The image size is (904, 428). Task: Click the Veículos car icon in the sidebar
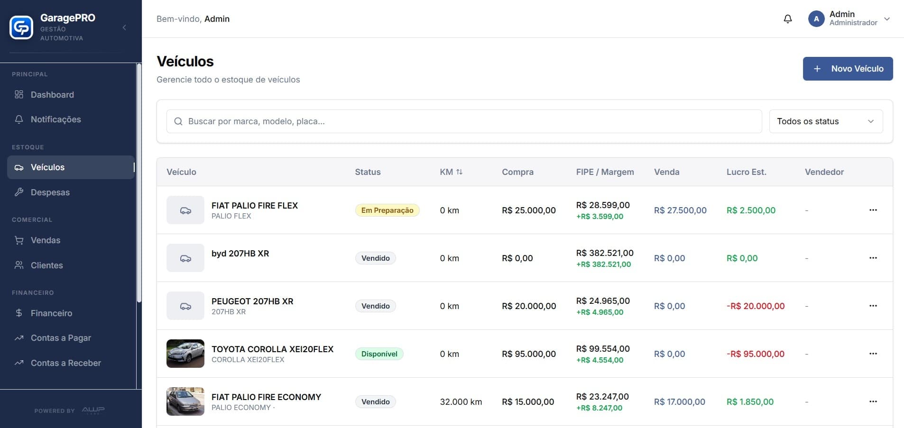point(19,167)
